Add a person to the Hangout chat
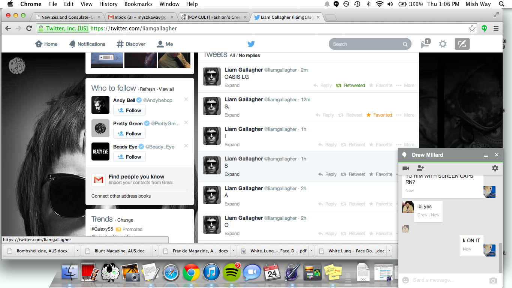This screenshot has width=512, height=288. 420,168
